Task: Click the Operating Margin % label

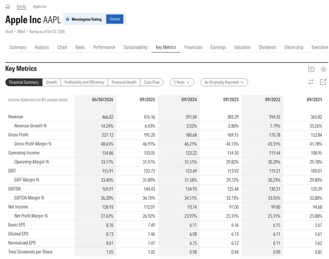Action: [32, 162]
